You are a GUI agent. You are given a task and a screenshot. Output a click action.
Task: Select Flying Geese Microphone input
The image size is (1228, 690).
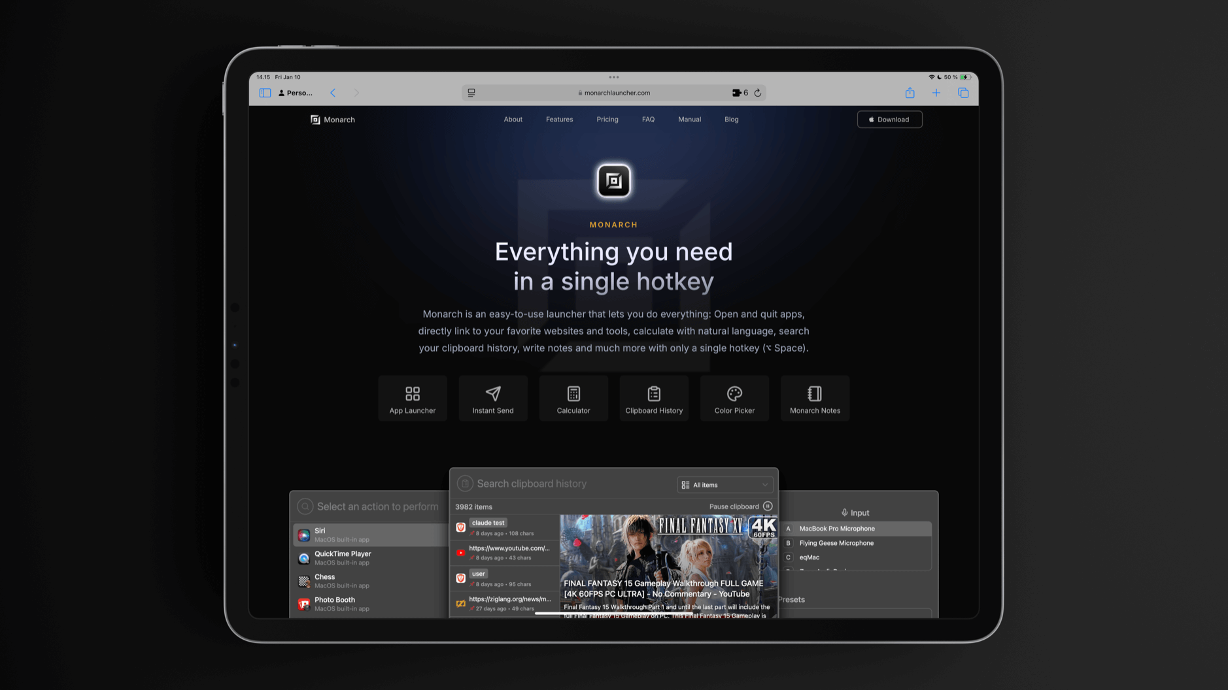pyautogui.click(x=857, y=543)
